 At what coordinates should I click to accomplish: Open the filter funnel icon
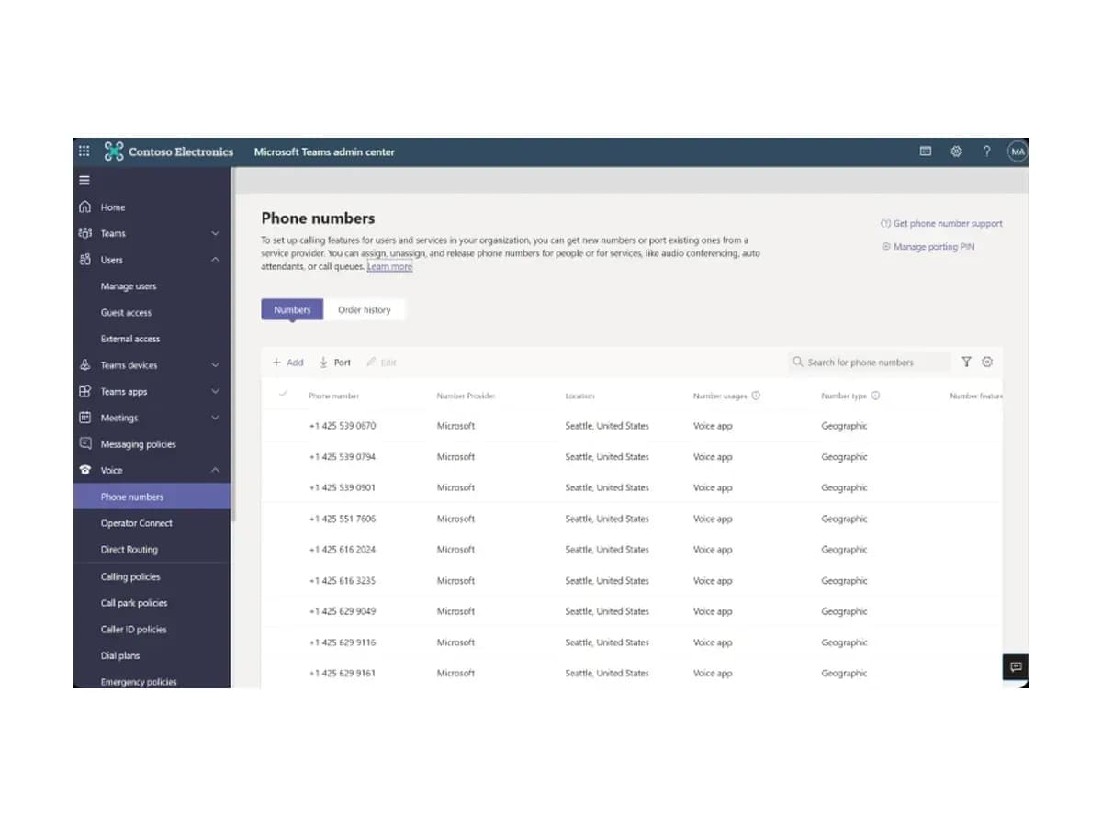966,363
